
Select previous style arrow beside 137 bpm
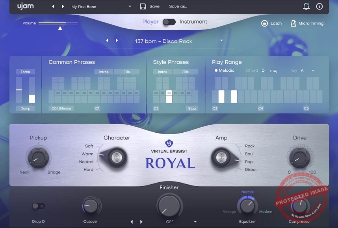point(107,40)
